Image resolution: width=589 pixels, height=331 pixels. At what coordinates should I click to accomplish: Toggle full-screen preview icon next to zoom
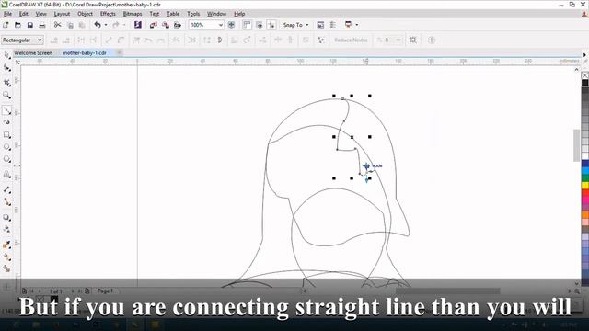231,25
